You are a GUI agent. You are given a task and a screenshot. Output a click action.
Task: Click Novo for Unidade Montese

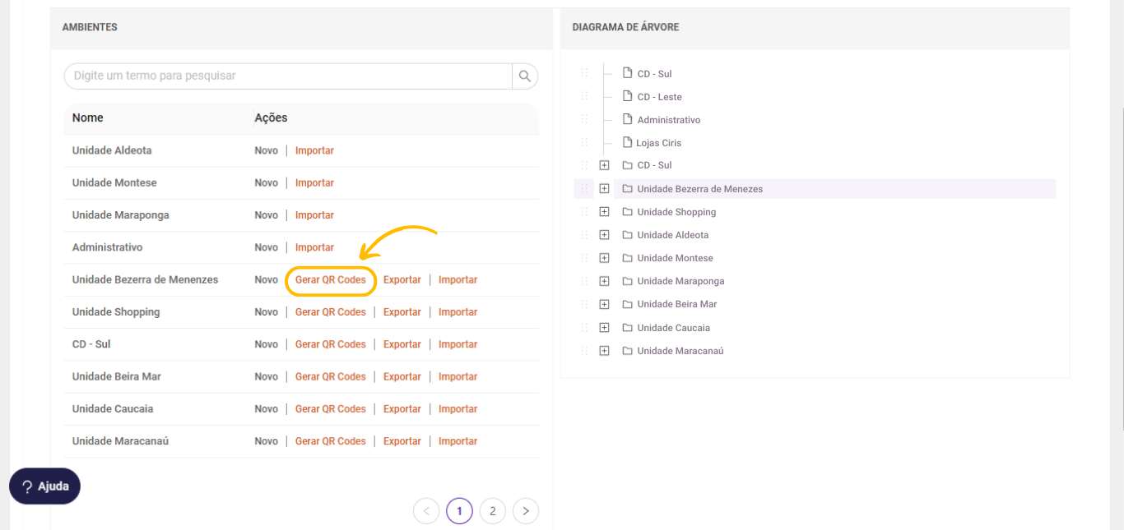click(x=266, y=183)
